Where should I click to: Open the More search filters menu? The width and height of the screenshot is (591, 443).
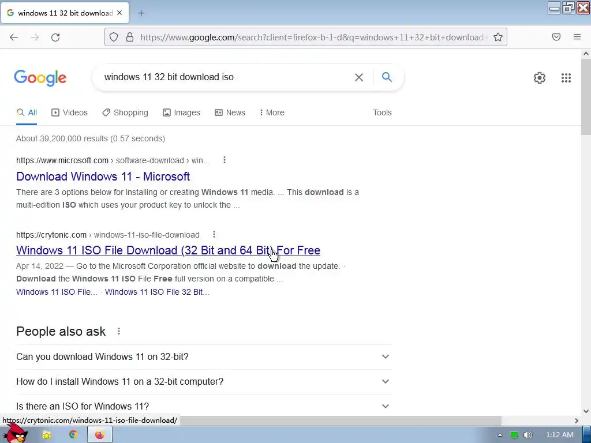pyautogui.click(x=272, y=112)
